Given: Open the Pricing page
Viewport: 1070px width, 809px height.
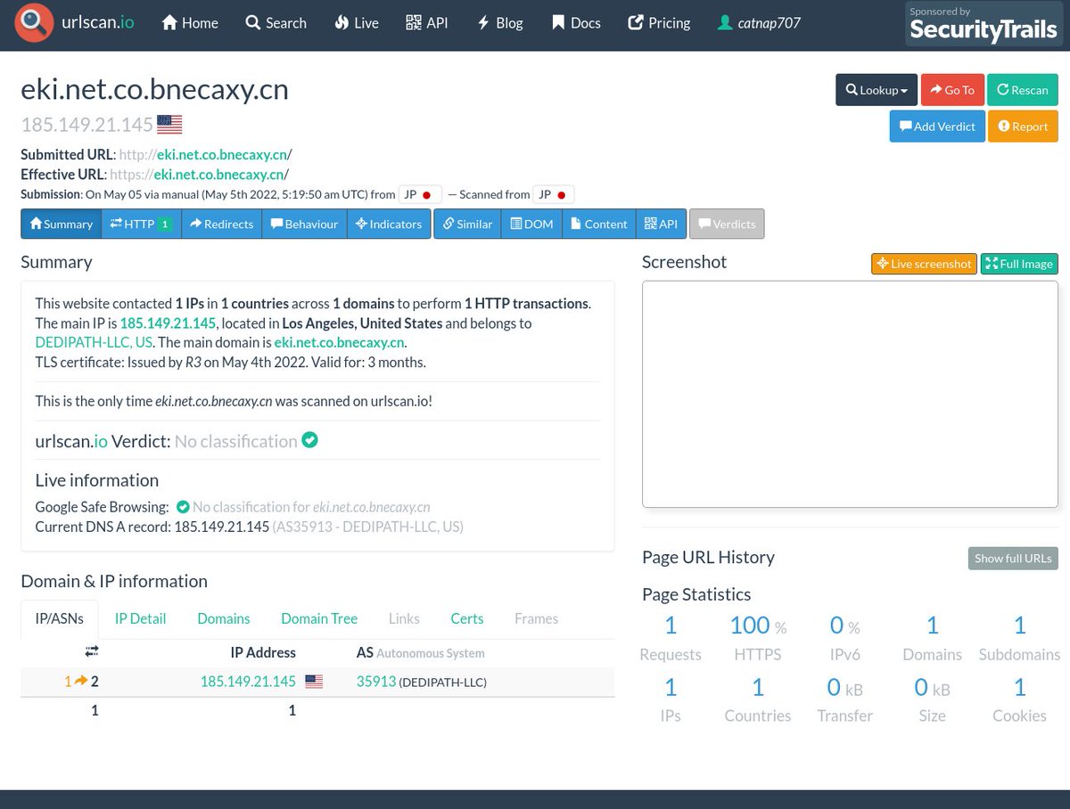Looking at the screenshot, I should pyautogui.click(x=659, y=23).
